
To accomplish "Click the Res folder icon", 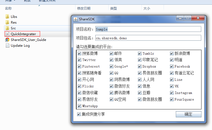I will (7, 22).
